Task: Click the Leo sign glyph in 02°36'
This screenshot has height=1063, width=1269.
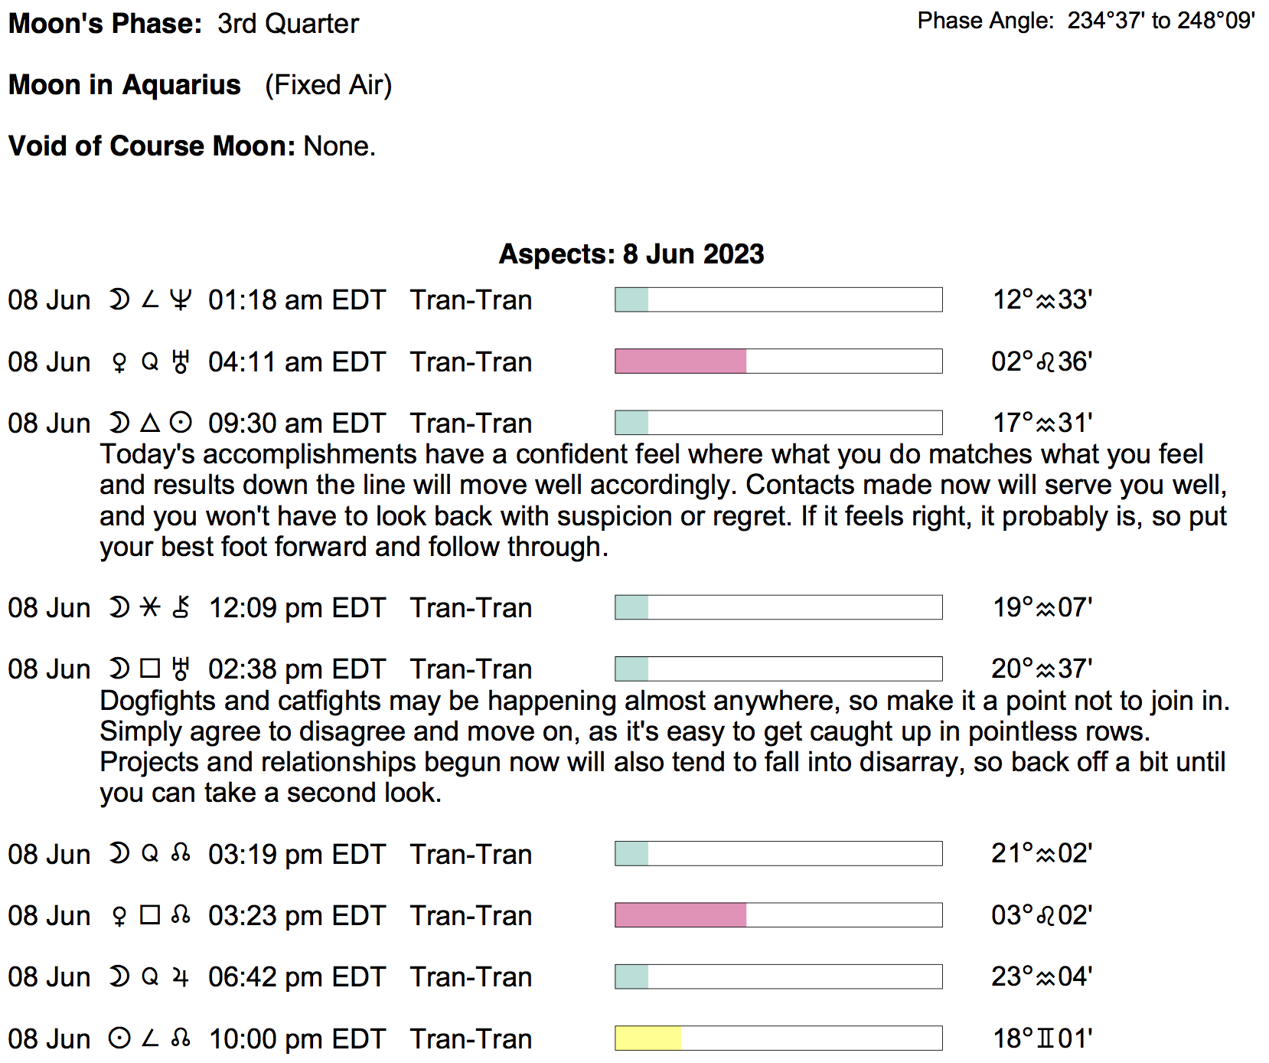Action: [1046, 361]
